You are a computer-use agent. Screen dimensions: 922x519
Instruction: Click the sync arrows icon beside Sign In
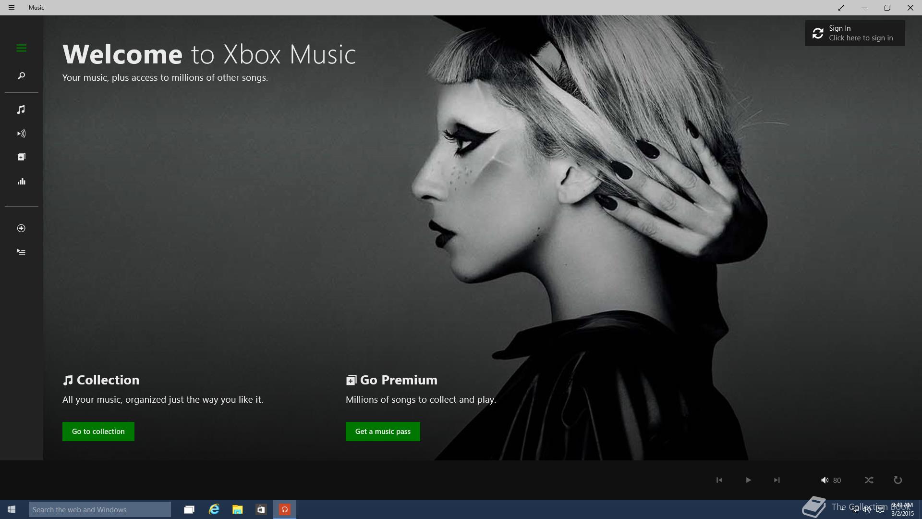point(818,33)
